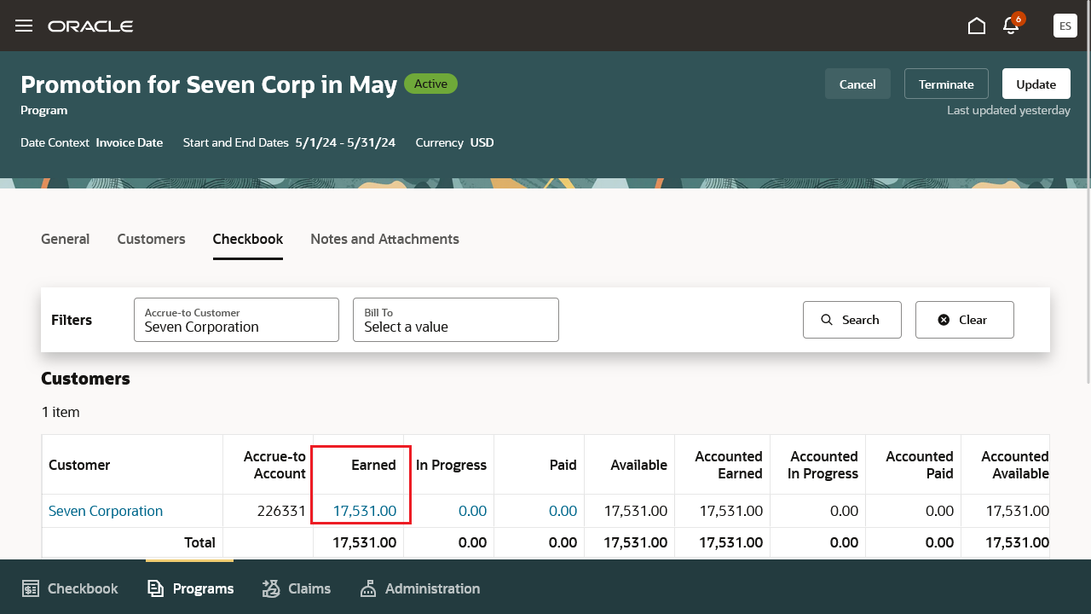The image size is (1091, 614).
Task: Click the Available column header
Action: pyautogui.click(x=630, y=465)
